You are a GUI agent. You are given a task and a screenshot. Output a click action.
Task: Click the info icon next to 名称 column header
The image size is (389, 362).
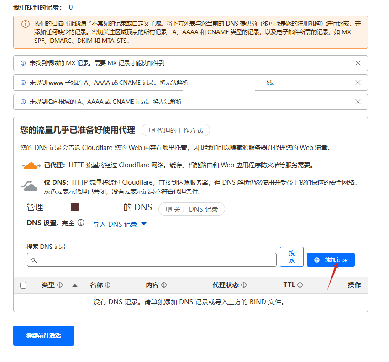[x=109, y=284]
